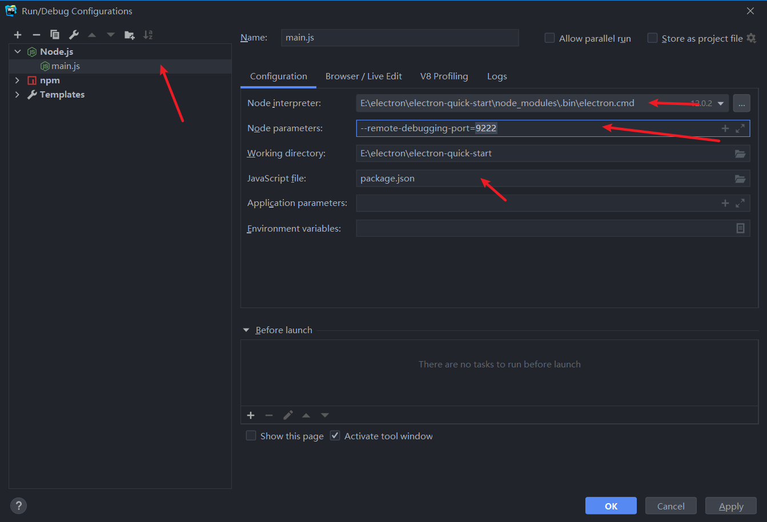Enable Allow parallel run checkbox
This screenshot has width=767, height=522.
tap(550, 38)
